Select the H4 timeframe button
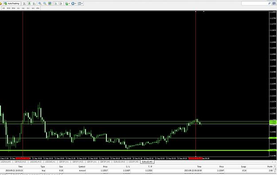 (23, 8)
